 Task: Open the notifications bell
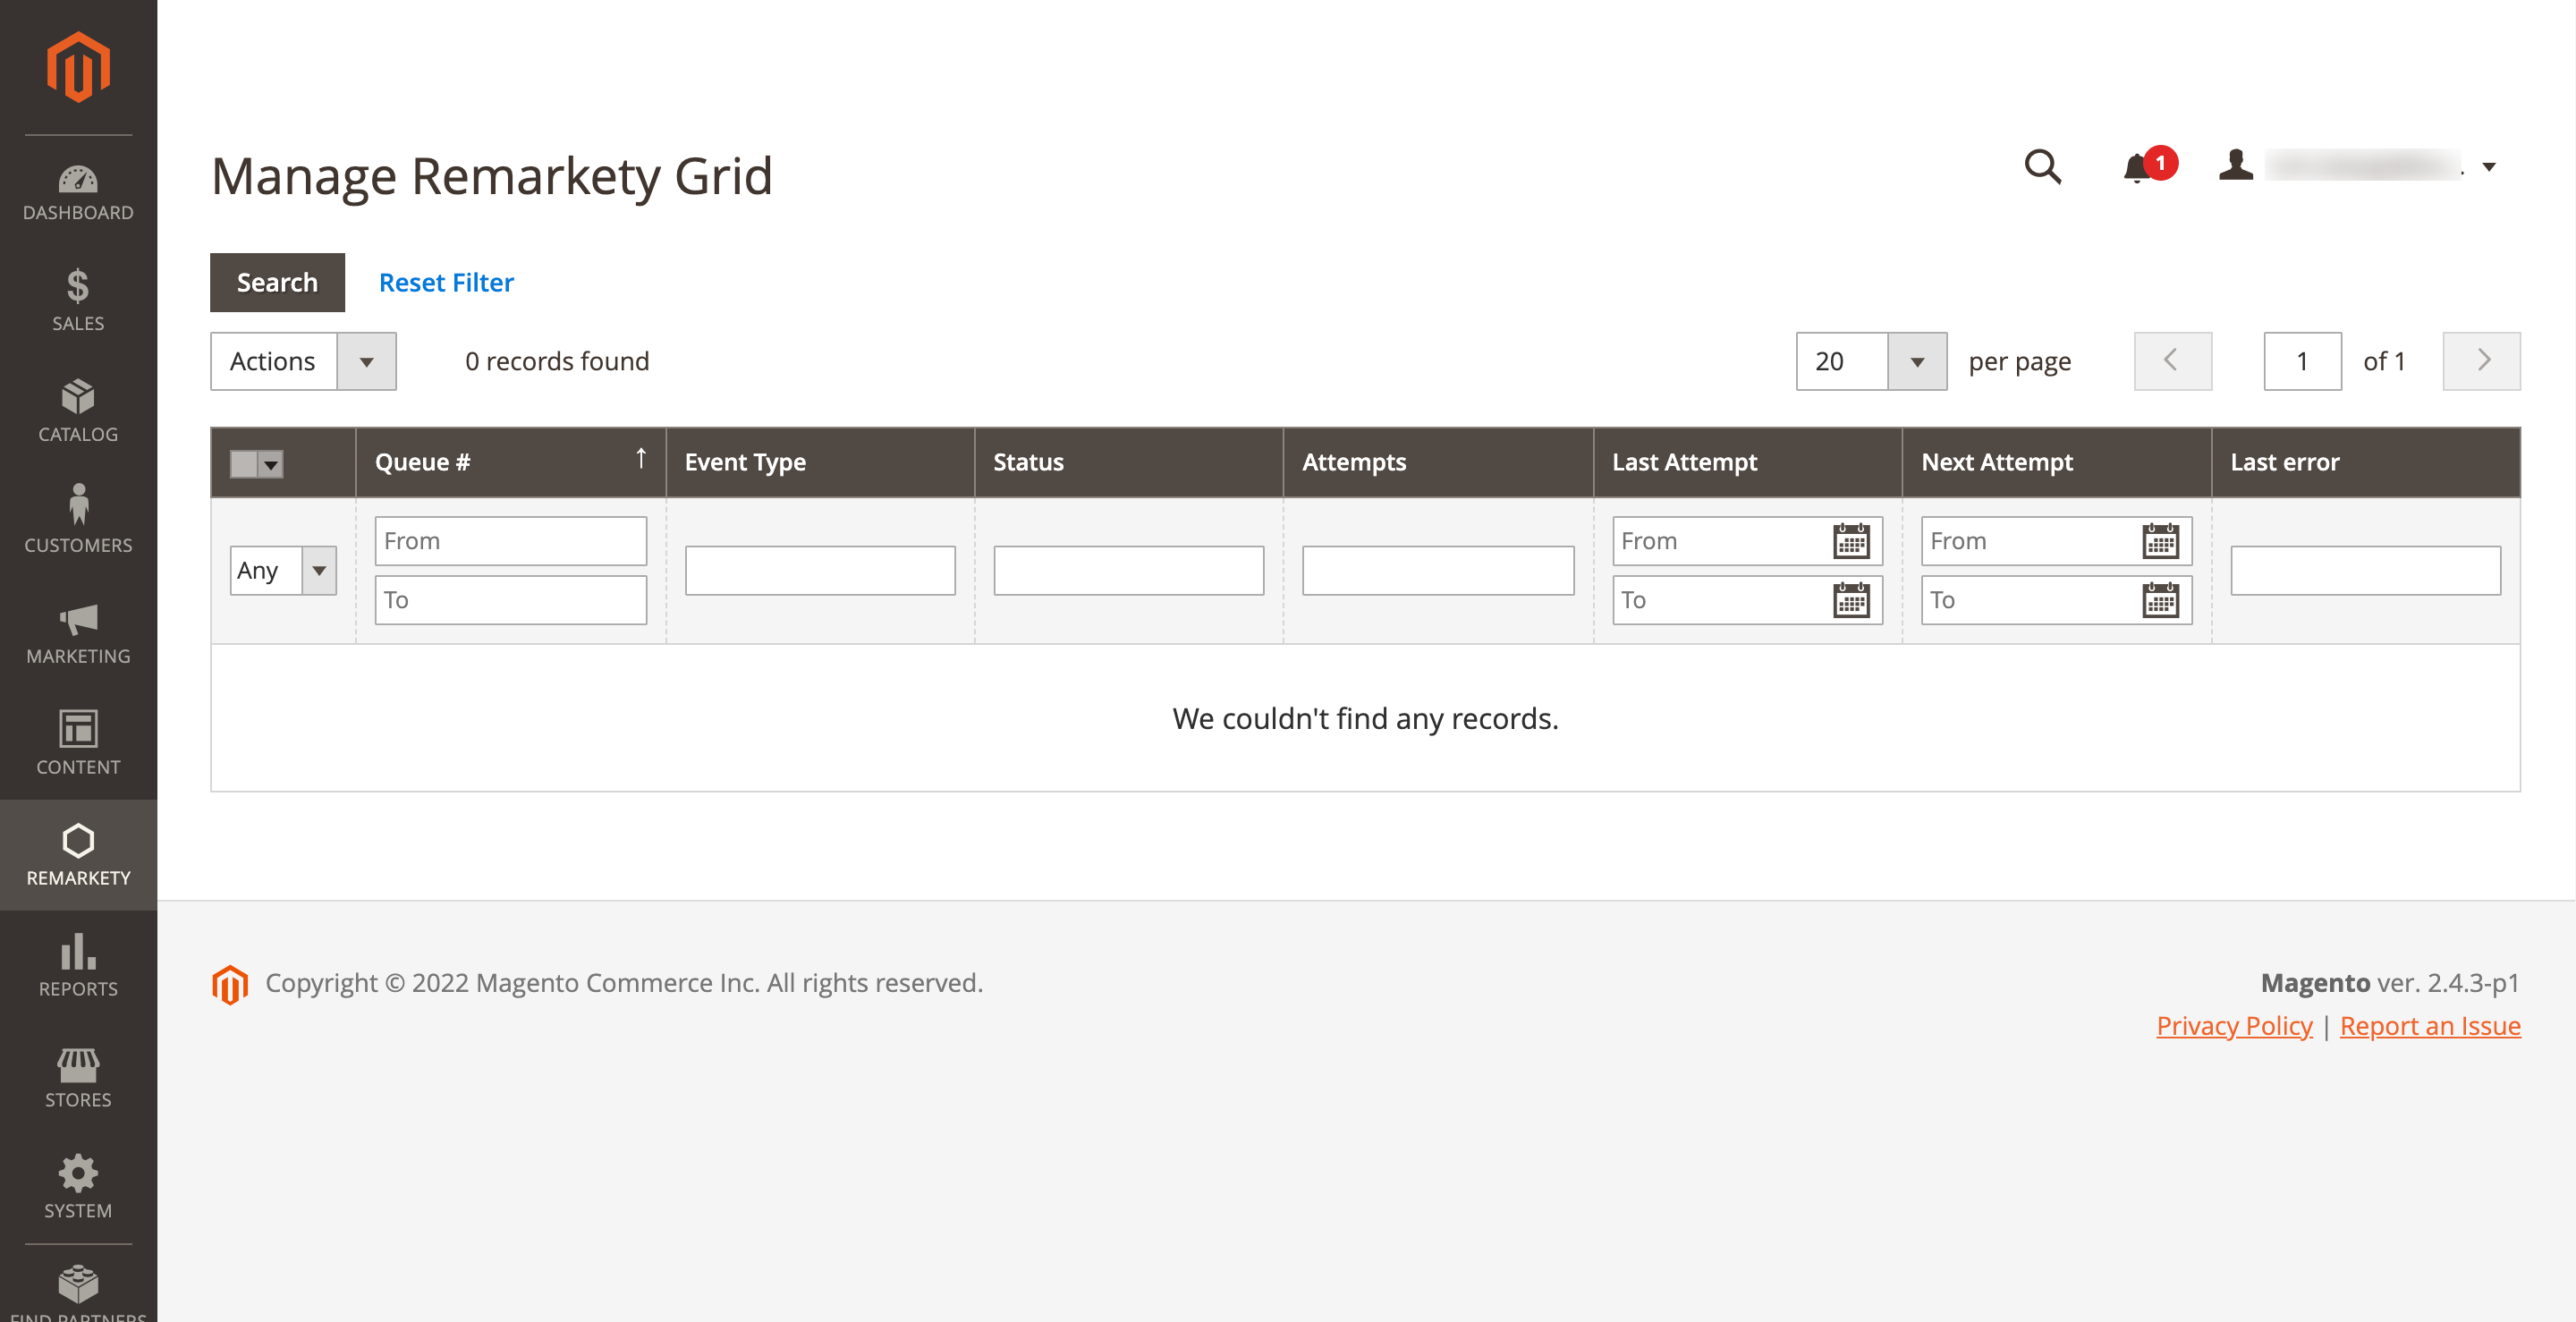pyautogui.click(x=2148, y=166)
